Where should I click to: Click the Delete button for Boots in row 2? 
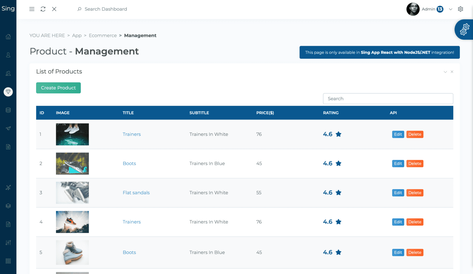415,163
